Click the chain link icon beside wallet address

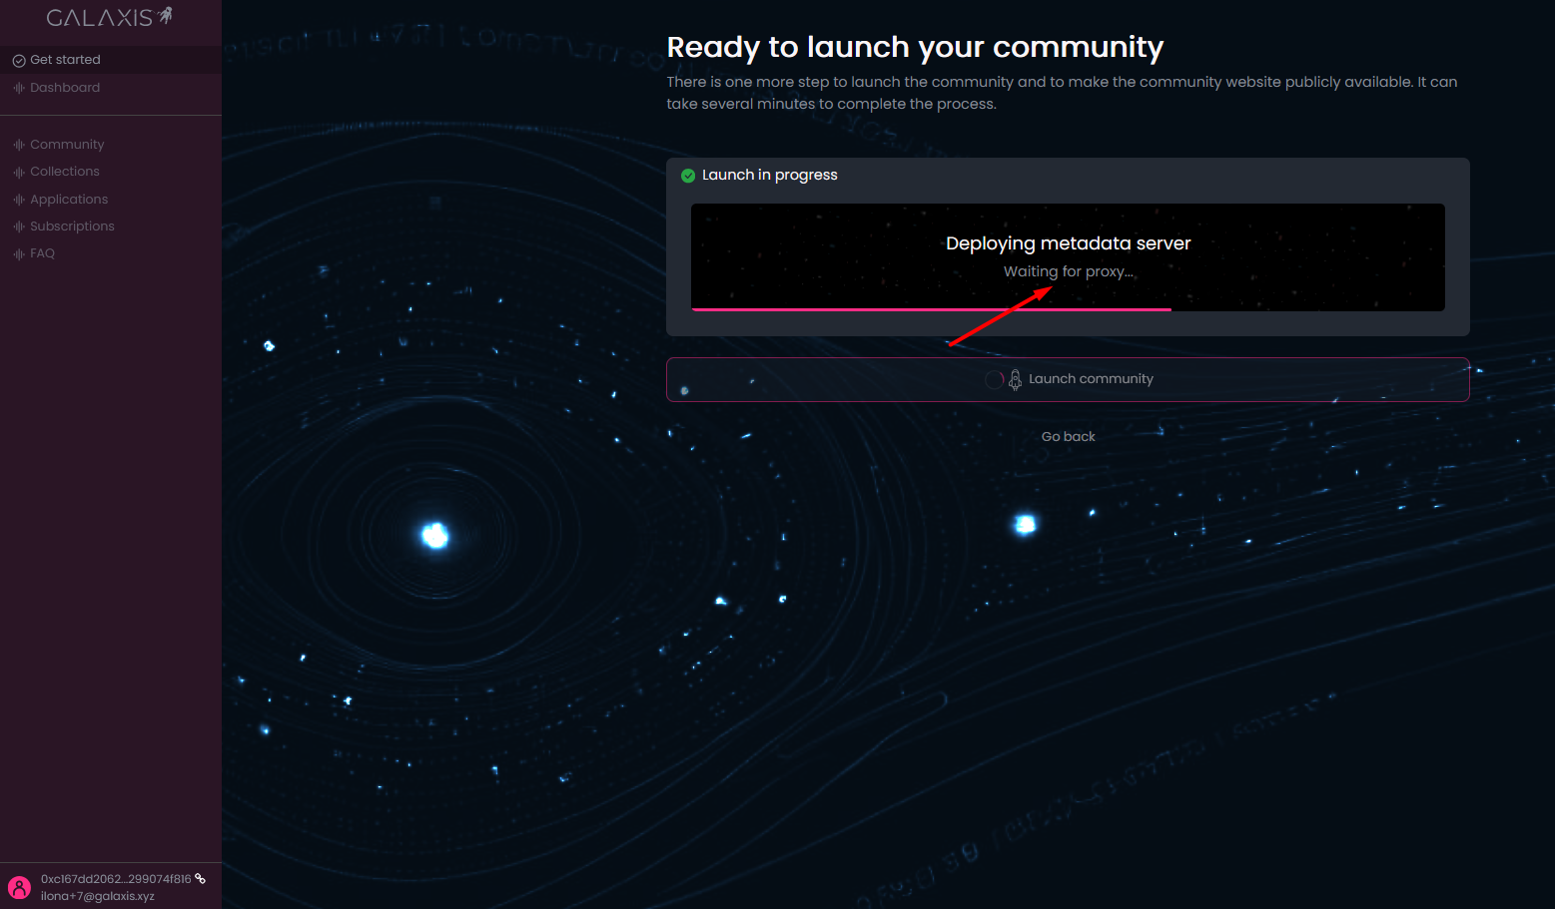pyautogui.click(x=201, y=879)
